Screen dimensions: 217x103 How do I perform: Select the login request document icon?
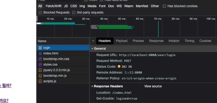click(x=40, y=48)
